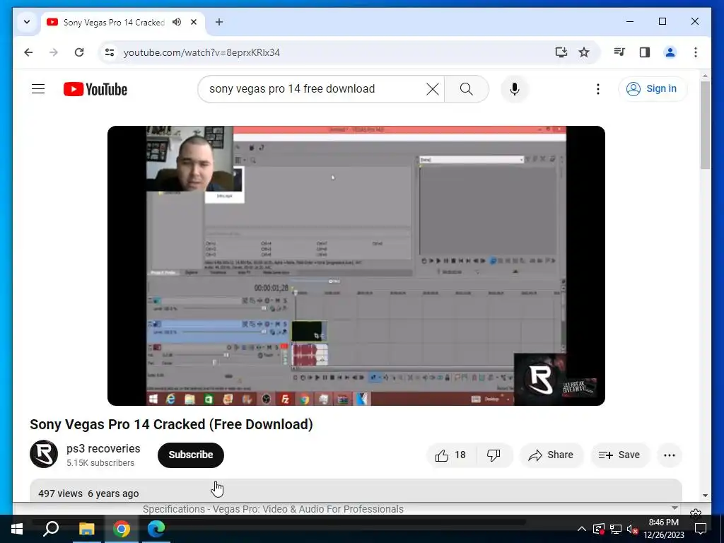Click the scrollbar up arrow

point(705,75)
